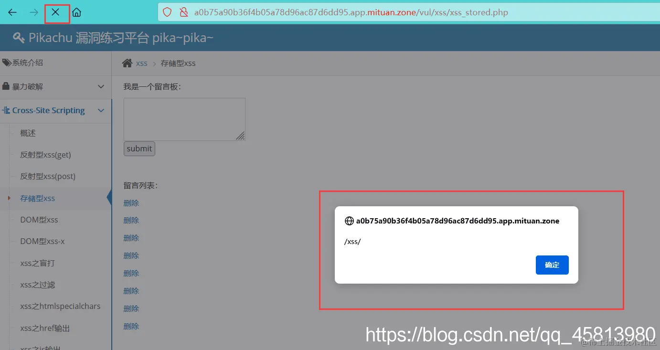
Task: Click the last 删除 link in the list
Action: pos(131,326)
